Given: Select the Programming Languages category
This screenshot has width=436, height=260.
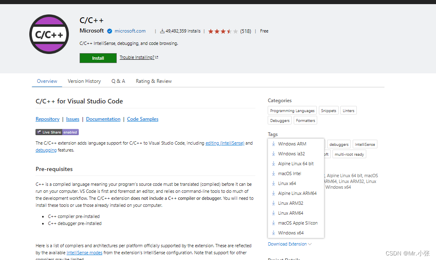Looking at the screenshot, I should [292, 110].
